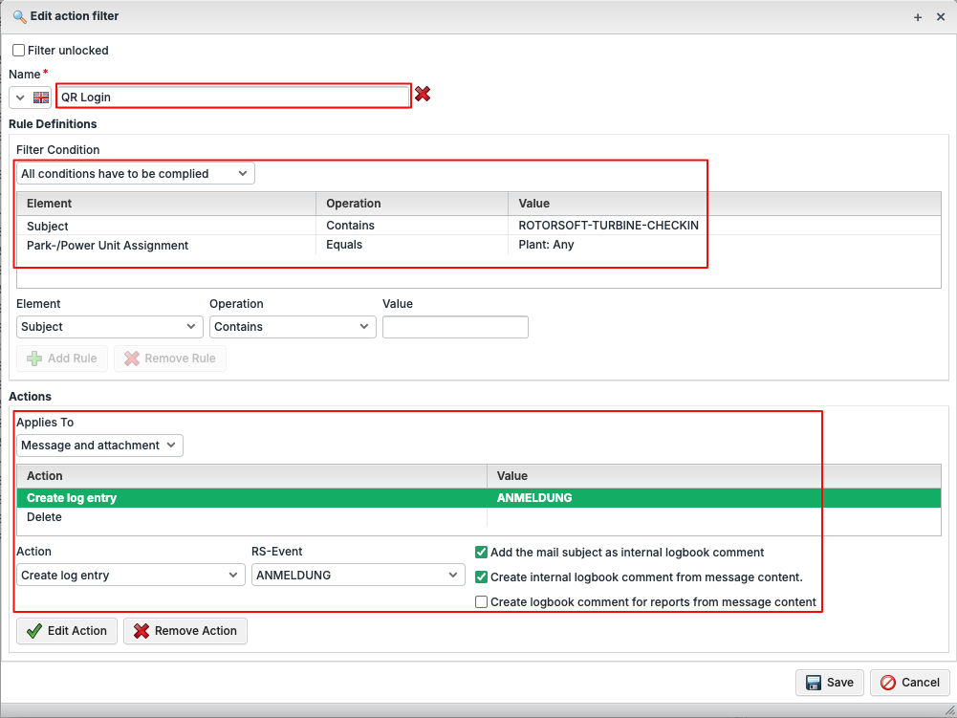Expand the Applies To dropdown
The width and height of the screenshot is (957, 718).
(99, 446)
